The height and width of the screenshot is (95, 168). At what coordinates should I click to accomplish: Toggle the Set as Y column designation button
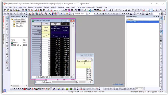pos(151,10)
